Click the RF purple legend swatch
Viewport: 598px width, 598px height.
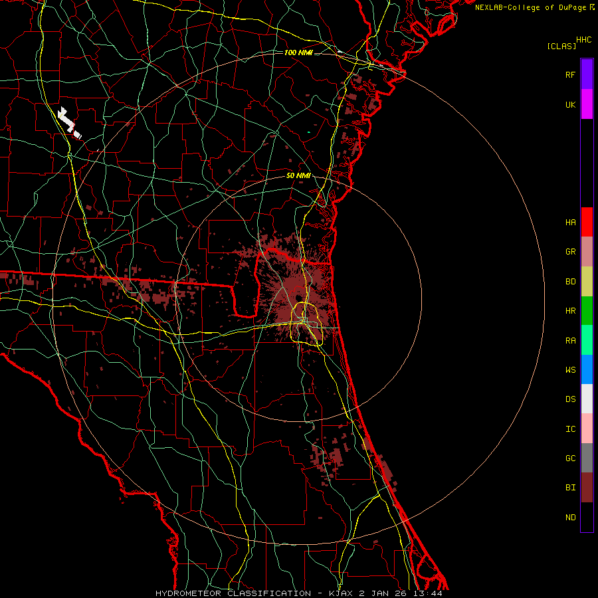pyautogui.click(x=587, y=74)
